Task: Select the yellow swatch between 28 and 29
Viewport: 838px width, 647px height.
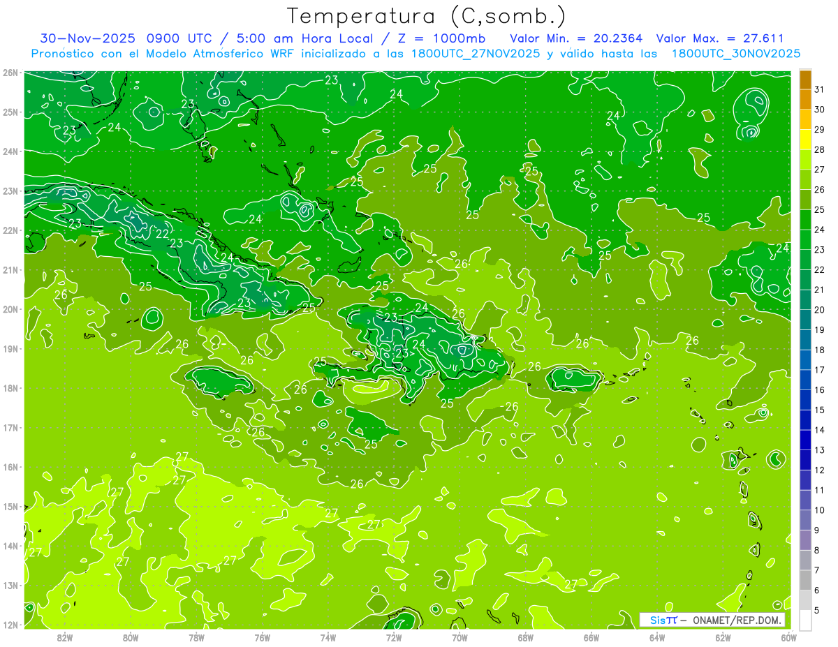Action: [x=805, y=140]
